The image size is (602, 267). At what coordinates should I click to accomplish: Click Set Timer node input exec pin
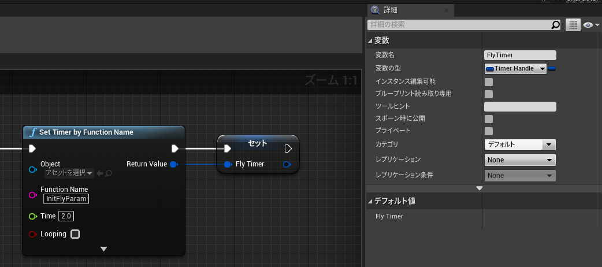click(32, 149)
